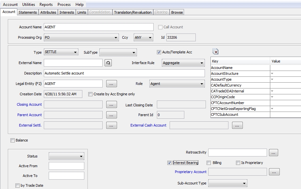Switch to the Attributes tab
The height and width of the screenshot is (189, 301).
click(48, 12)
